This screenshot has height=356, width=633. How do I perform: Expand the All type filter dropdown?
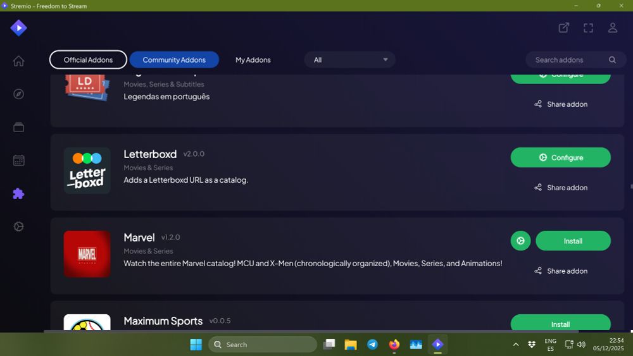point(349,59)
